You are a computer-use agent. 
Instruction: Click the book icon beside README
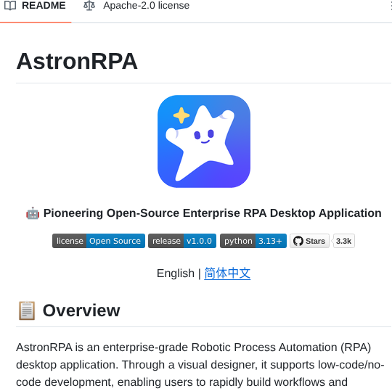(10, 6)
